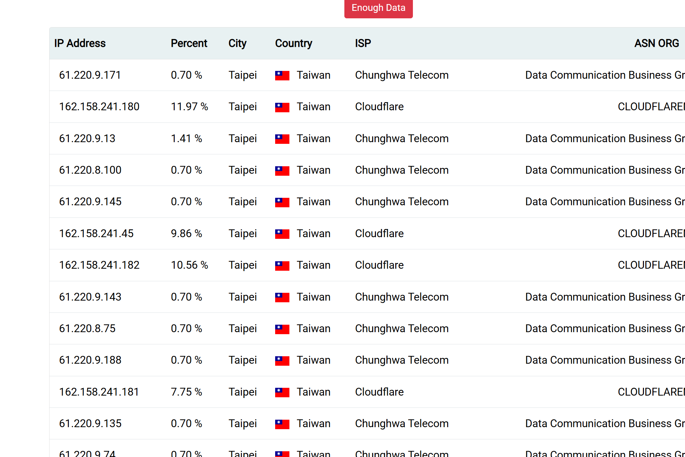
Task: Click Chunghwa Telecom in 61.220.8.75 row
Action: click(402, 328)
